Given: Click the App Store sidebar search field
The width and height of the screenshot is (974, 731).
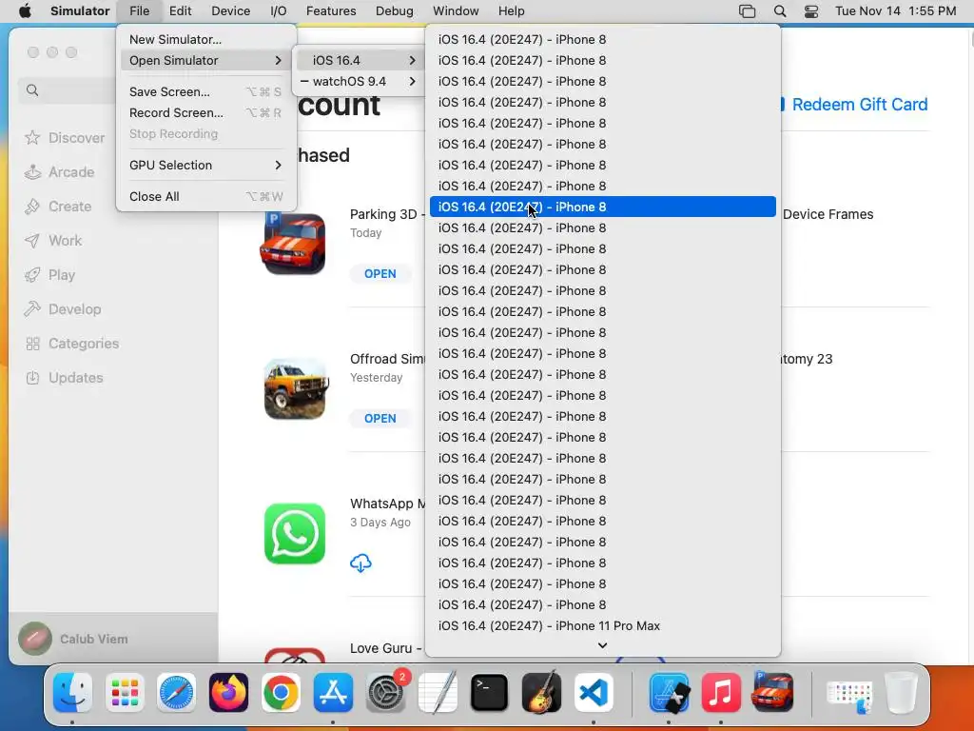Looking at the screenshot, I should pos(68,90).
